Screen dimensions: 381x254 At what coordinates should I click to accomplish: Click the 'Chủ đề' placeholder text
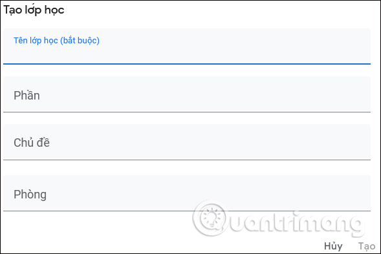click(32, 142)
